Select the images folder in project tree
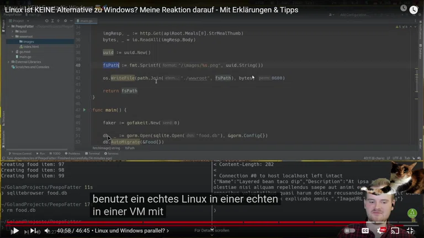 [28, 41]
